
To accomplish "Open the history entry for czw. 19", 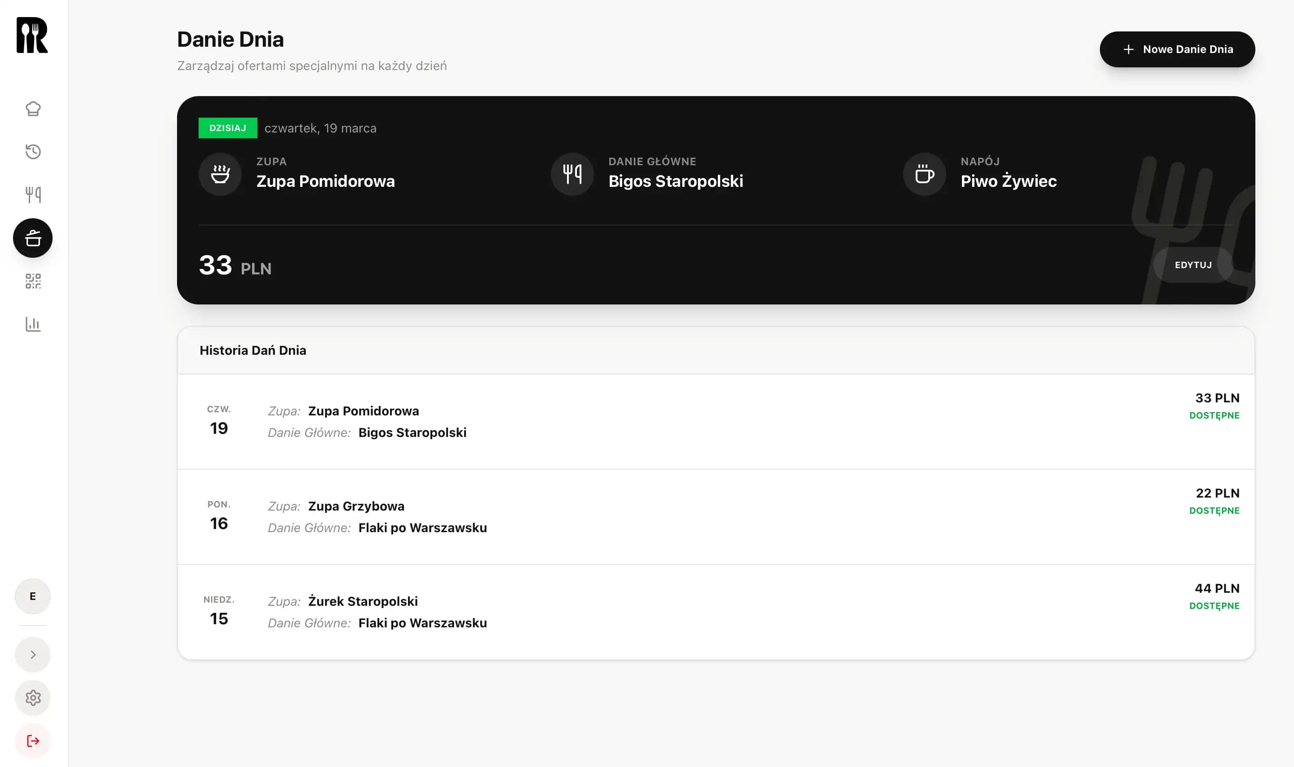I will (715, 422).
